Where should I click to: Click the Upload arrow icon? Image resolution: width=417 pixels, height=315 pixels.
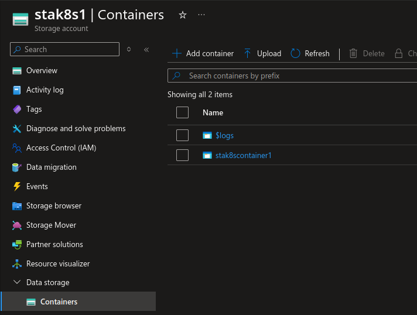click(x=247, y=53)
